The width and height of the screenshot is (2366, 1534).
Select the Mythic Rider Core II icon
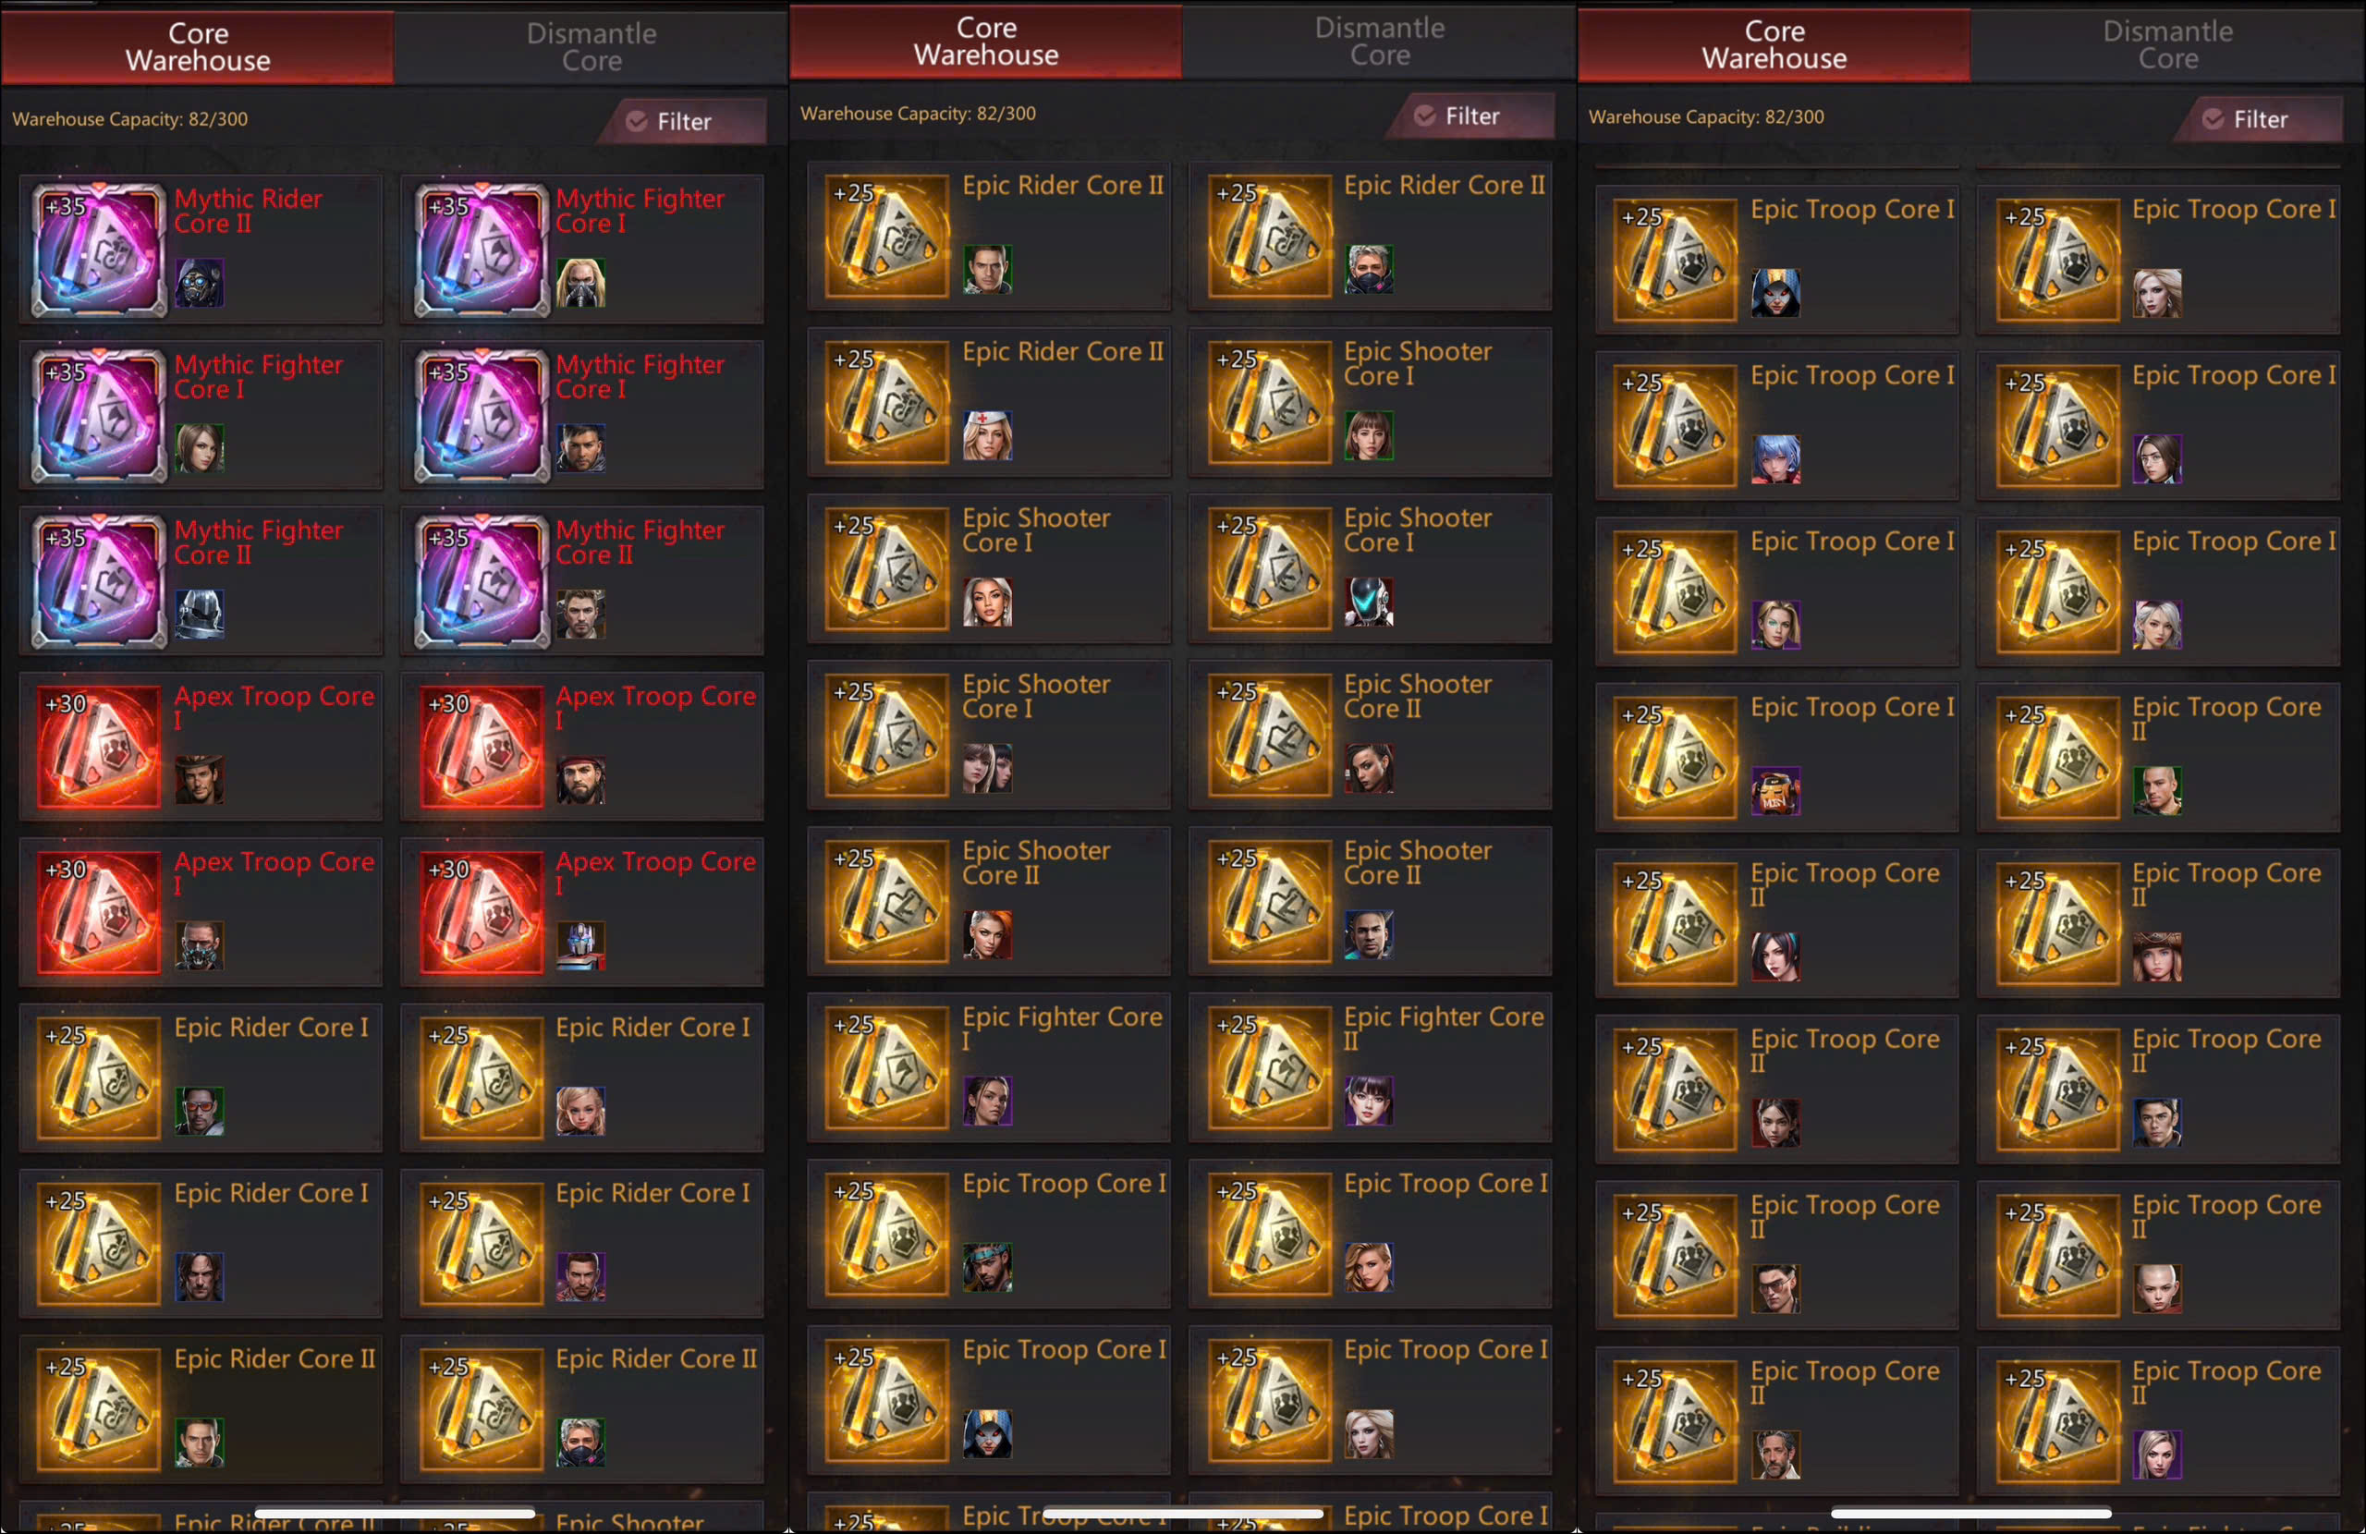(98, 249)
